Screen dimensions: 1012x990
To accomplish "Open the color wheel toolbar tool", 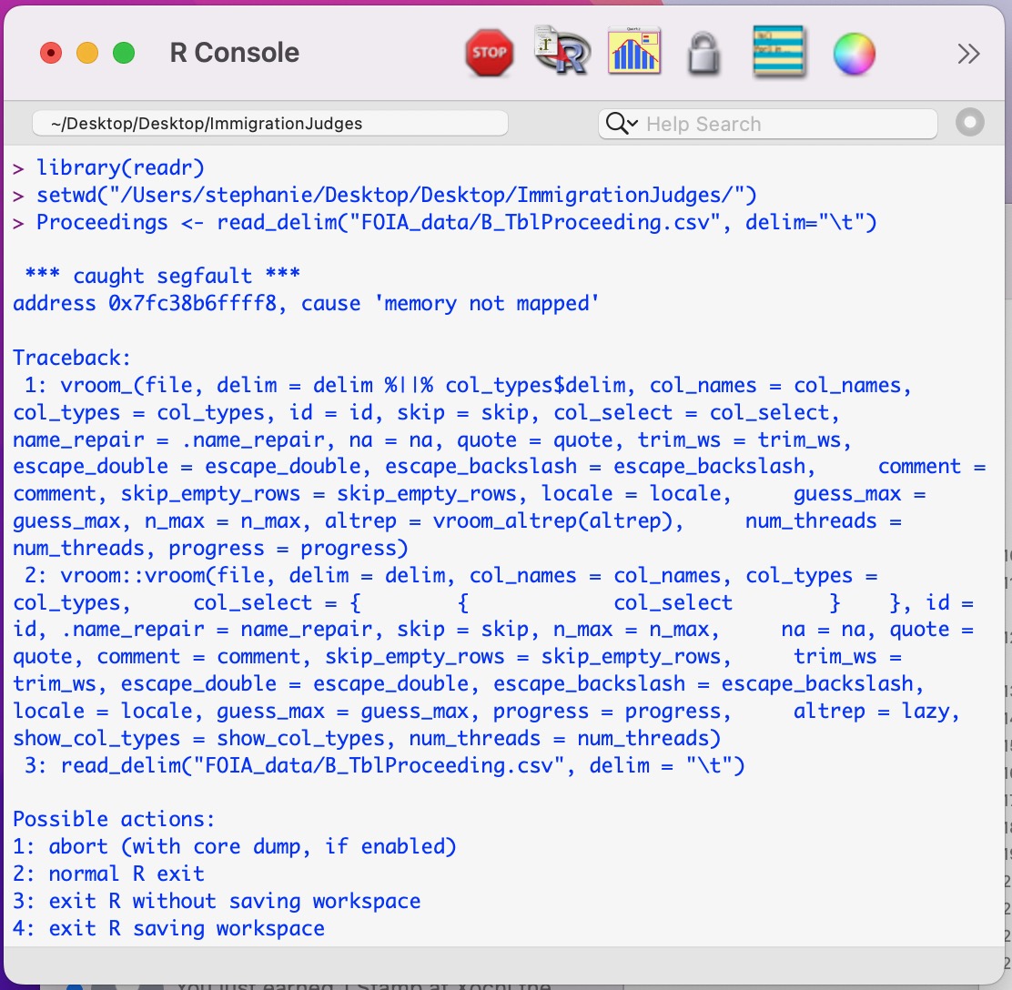I will [x=854, y=53].
